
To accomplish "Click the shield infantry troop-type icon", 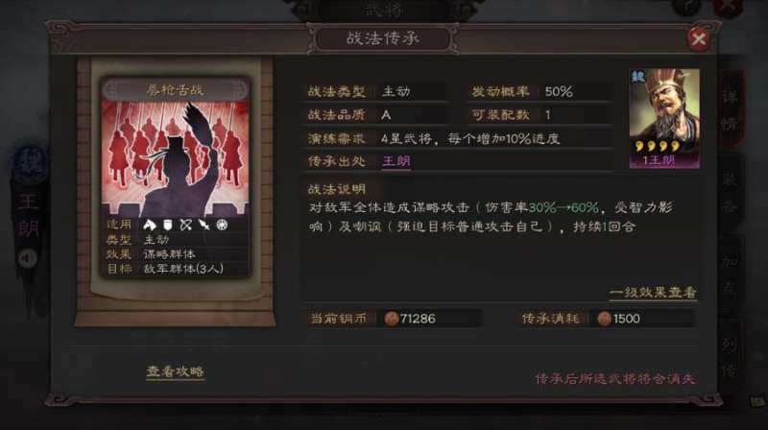I will 168,225.
